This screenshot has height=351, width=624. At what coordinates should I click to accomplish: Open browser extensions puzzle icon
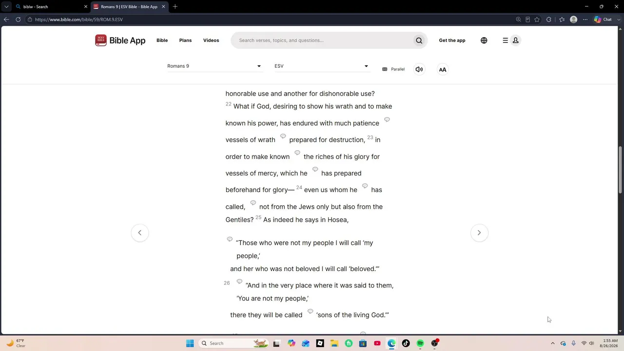[x=549, y=19]
